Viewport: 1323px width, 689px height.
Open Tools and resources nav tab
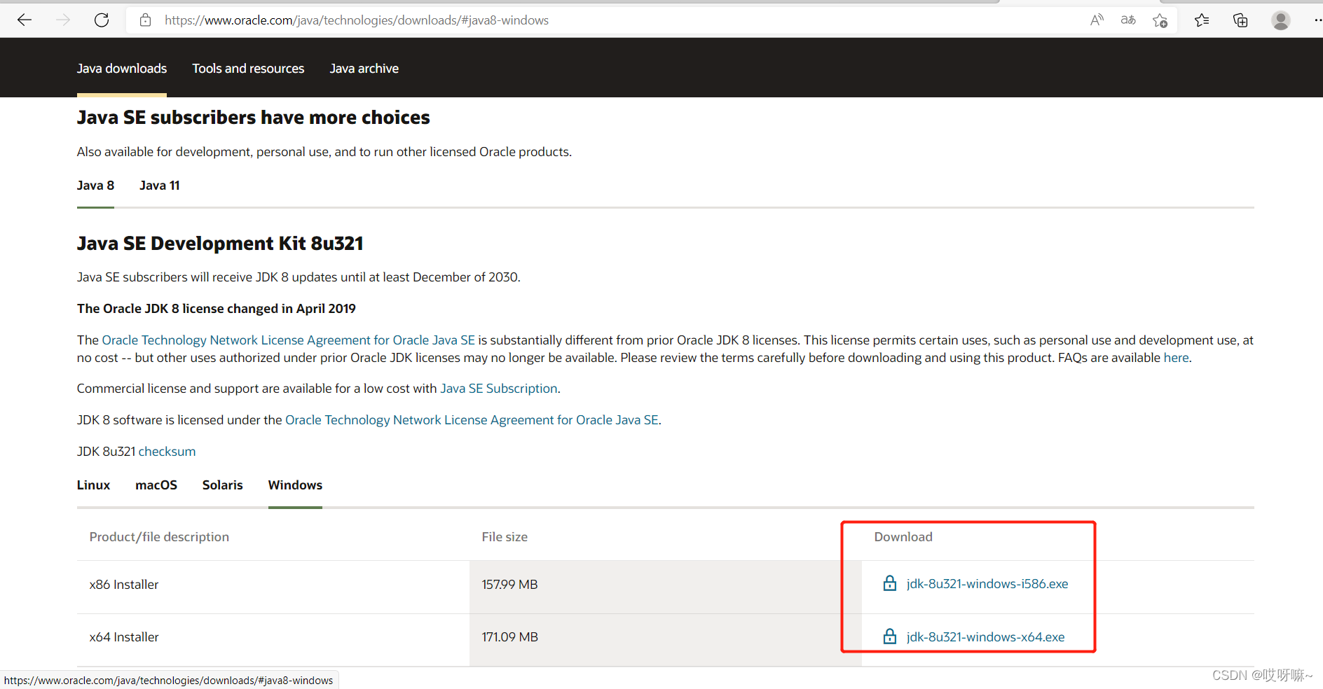pyautogui.click(x=248, y=69)
